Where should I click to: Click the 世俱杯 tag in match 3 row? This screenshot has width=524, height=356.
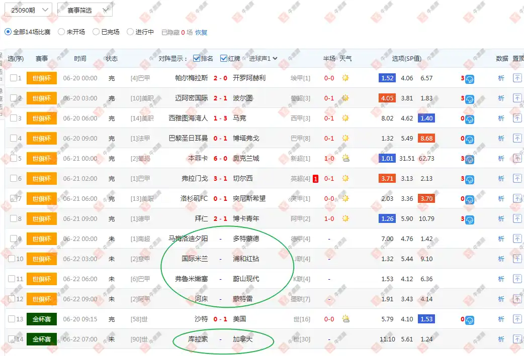(x=42, y=118)
